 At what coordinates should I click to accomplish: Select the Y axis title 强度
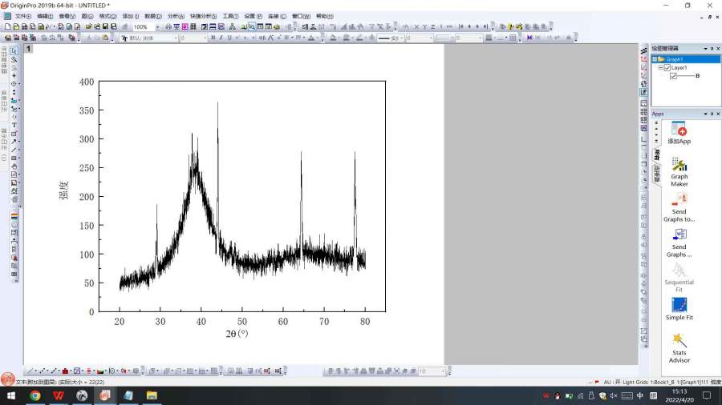63,190
